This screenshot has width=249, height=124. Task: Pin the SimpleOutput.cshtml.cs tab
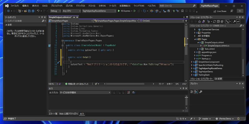point(74,17)
